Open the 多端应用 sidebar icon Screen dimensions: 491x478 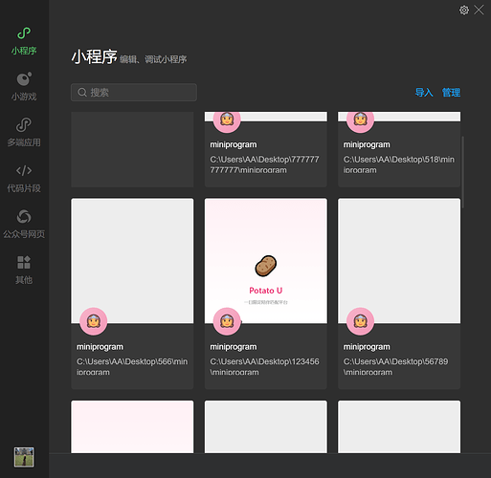click(x=24, y=124)
